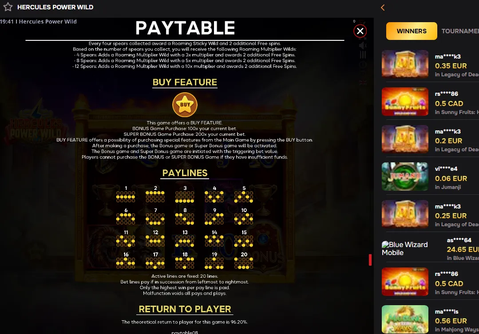479x334 pixels.
Task: Open the dimmed three-bar game menu icon
Action: click(363, 55)
